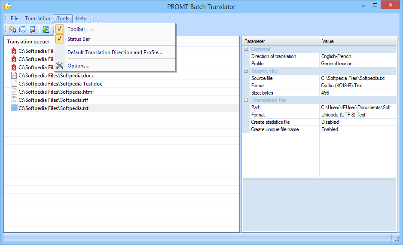Click the green Move up arrow icon
The height and width of the screenshot is (245, 403).
click(x=46, y=30)
